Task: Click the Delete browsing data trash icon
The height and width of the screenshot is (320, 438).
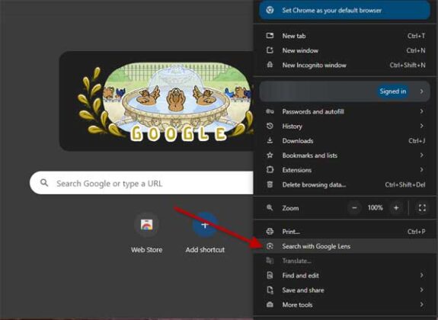Action: [x=270, y=184]
